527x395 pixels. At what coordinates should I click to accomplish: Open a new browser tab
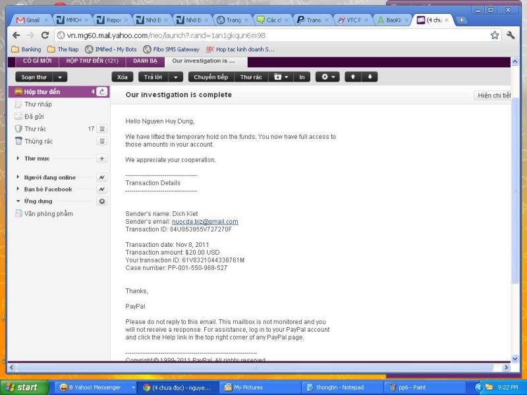pos(461,20)
